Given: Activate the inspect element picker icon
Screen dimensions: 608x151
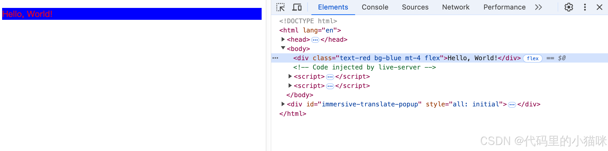Looking at the screenshot, I should click(280, 7).
